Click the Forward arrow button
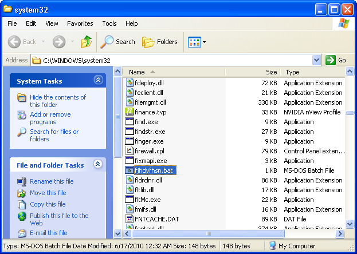The height and width of the screenshot is (254, 357). point(59,42)
